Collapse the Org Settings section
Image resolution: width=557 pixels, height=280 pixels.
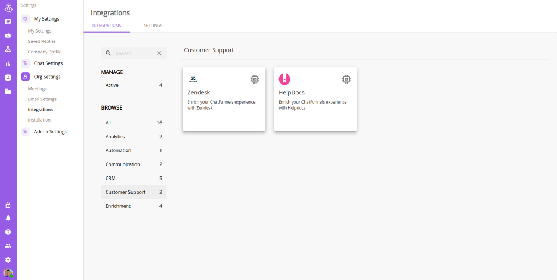pyautogui.click(x=47, y=77)
